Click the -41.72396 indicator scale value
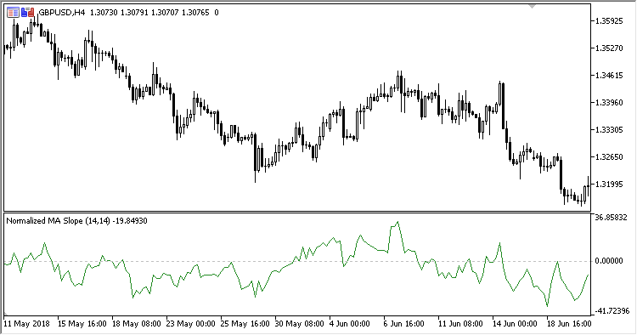 (x=612, y=311)
